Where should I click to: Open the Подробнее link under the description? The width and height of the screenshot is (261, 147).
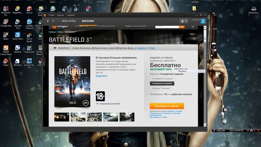(102, 76)
